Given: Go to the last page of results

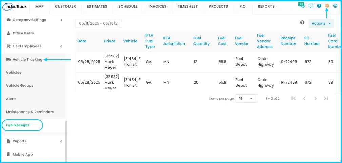Looking at the screenshot, I should coord(326,98).
